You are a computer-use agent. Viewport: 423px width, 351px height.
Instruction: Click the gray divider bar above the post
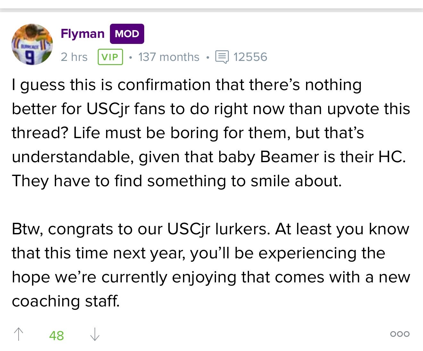pos(211,10)
